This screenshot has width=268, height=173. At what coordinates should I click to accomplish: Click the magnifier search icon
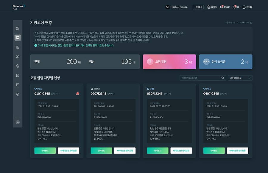coord(222,78)
